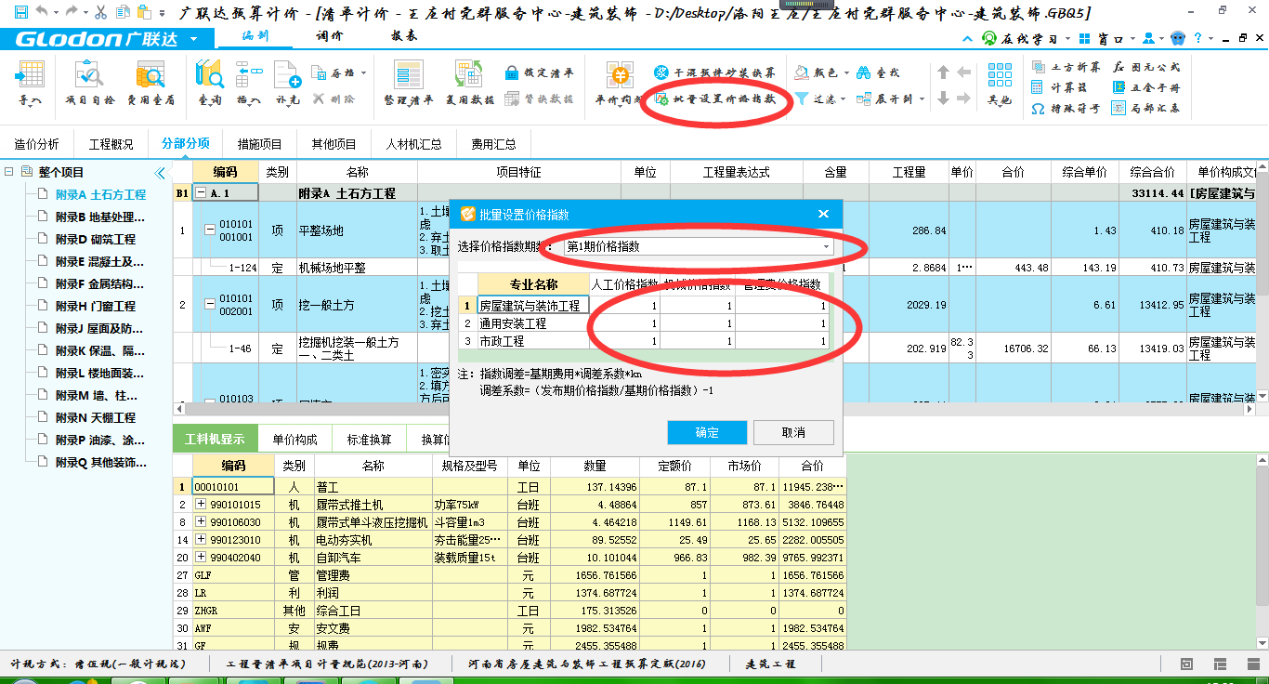Open the 导入 import tool
Viewport: 1269px width, 684px height.
point(30,83)
